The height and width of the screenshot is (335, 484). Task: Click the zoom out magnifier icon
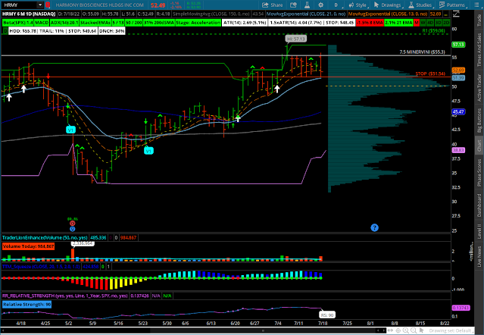(414, 330)
